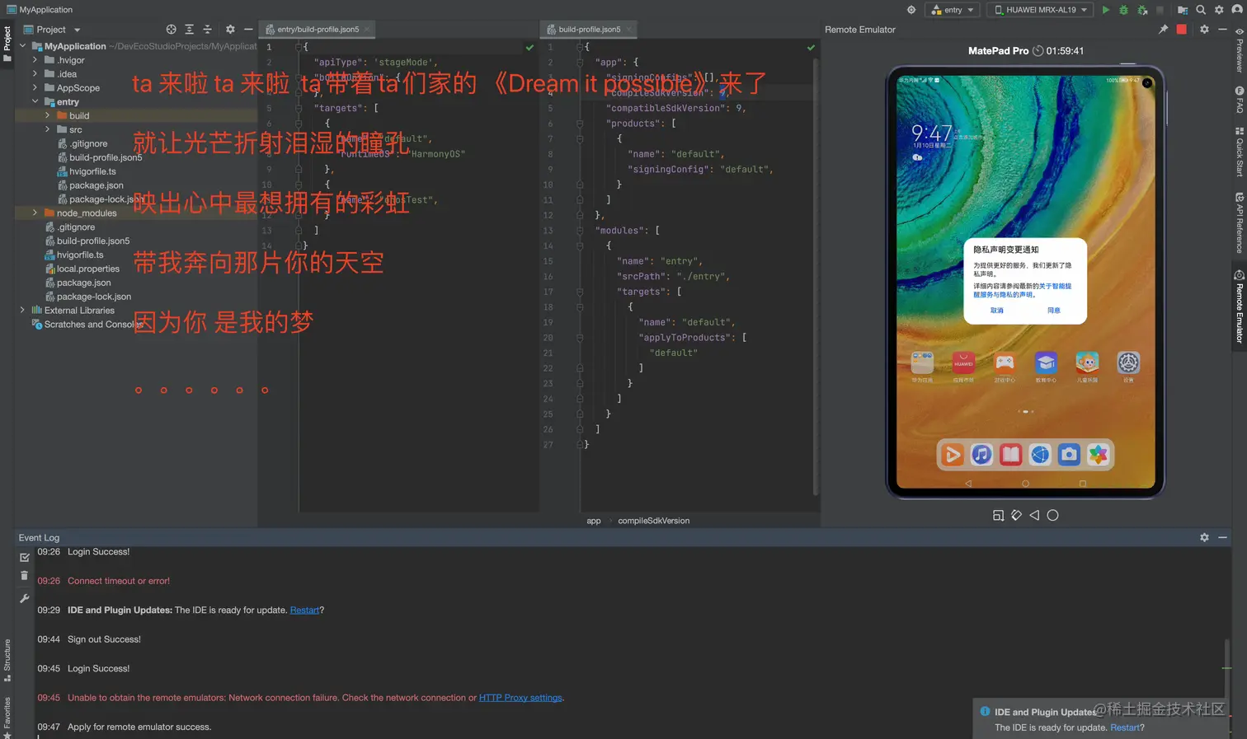The height and width of the screenshot is (739, 1247).
Task: Open the entry run configuration dropdown
Action: coord(953,10)
